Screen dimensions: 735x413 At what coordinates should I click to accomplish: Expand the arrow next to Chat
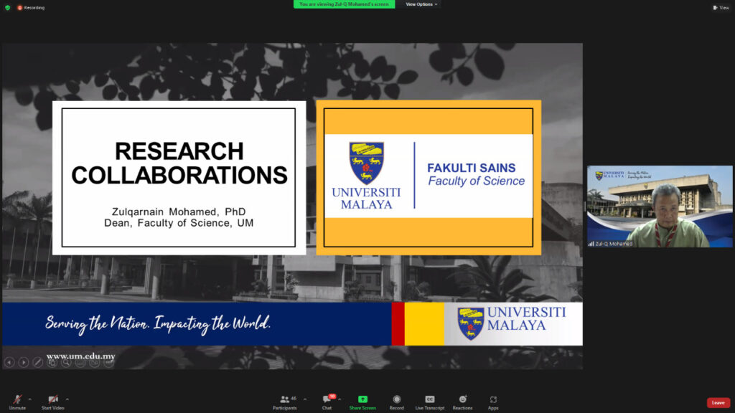point(340,399)
